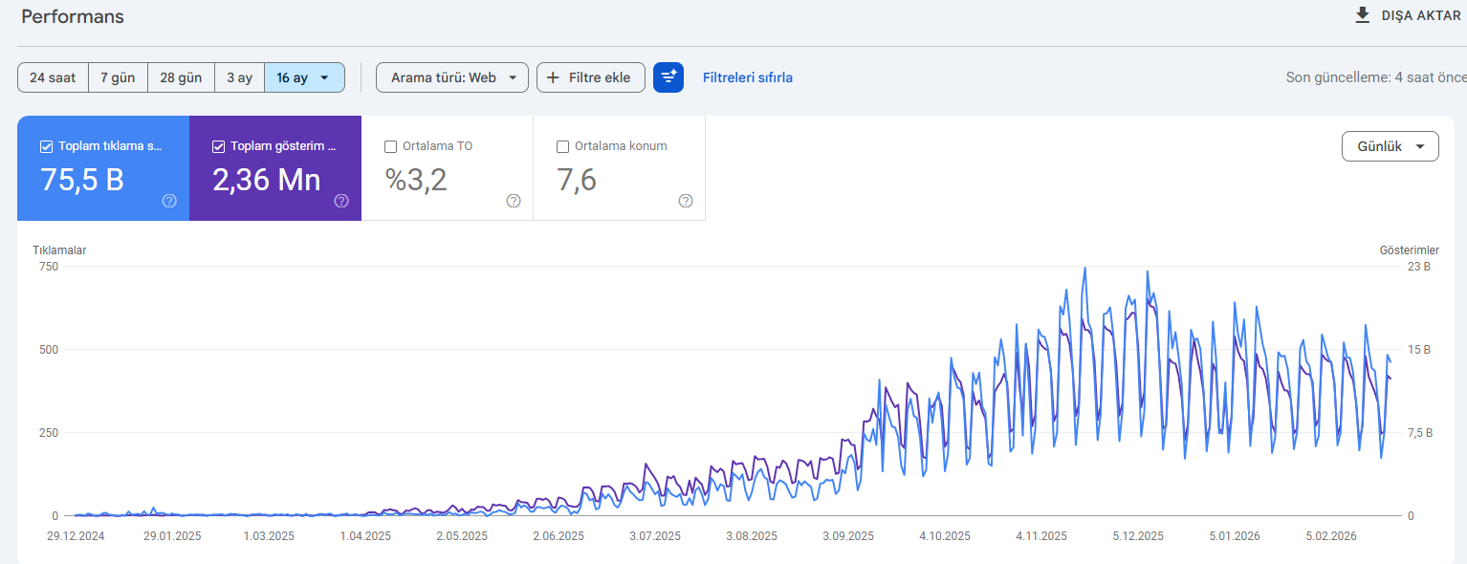Uncheck the Toplam tıklama sayısı checkbox
The height and width of the screenshot is (564, 1467).
tap(46, 146)
